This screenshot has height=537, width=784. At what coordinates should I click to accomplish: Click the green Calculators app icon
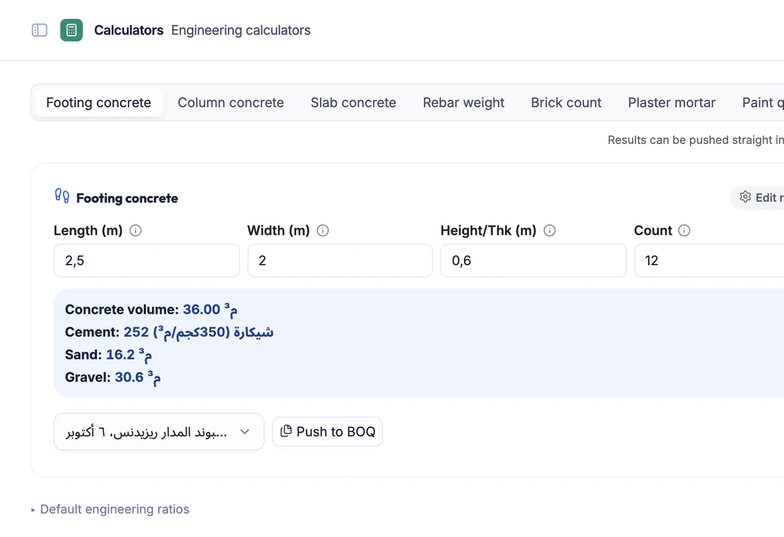[71, 30]
